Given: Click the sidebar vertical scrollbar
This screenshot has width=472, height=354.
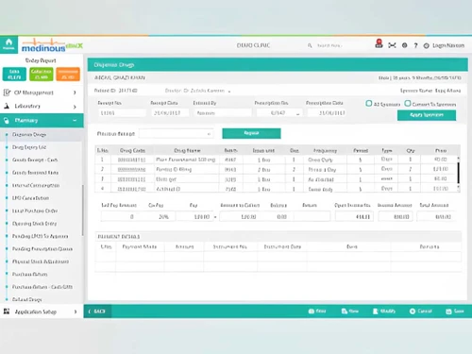Looking at the screenshot, I should click(x=82, y=211).
